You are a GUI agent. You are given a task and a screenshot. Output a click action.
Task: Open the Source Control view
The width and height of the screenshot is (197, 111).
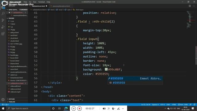click(x=3, y=20)
